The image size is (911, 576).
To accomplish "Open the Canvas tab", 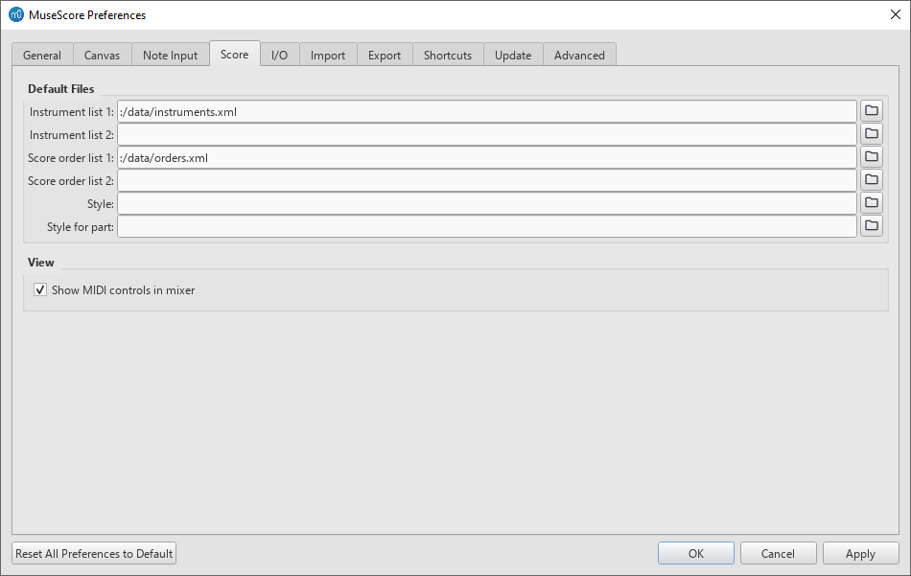I will click(102, 56).
